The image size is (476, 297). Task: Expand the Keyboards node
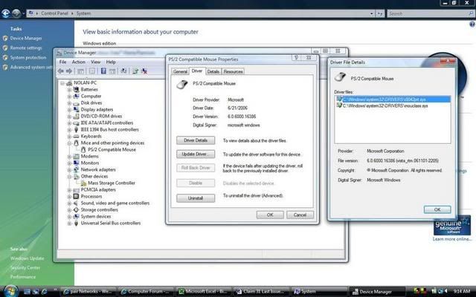click(x=69, y=137)
